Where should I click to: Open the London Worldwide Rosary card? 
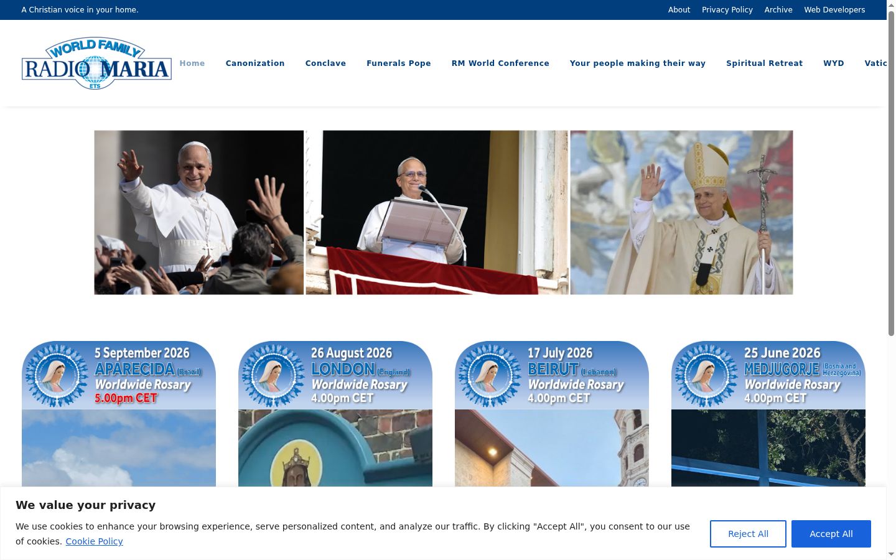pos(335,414)
